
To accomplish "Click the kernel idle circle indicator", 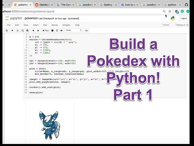I will point(188,25).
